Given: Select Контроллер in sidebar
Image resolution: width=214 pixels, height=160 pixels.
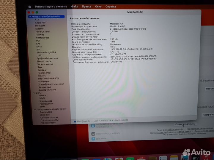Looking at the screenshot, I should point(44,73).
